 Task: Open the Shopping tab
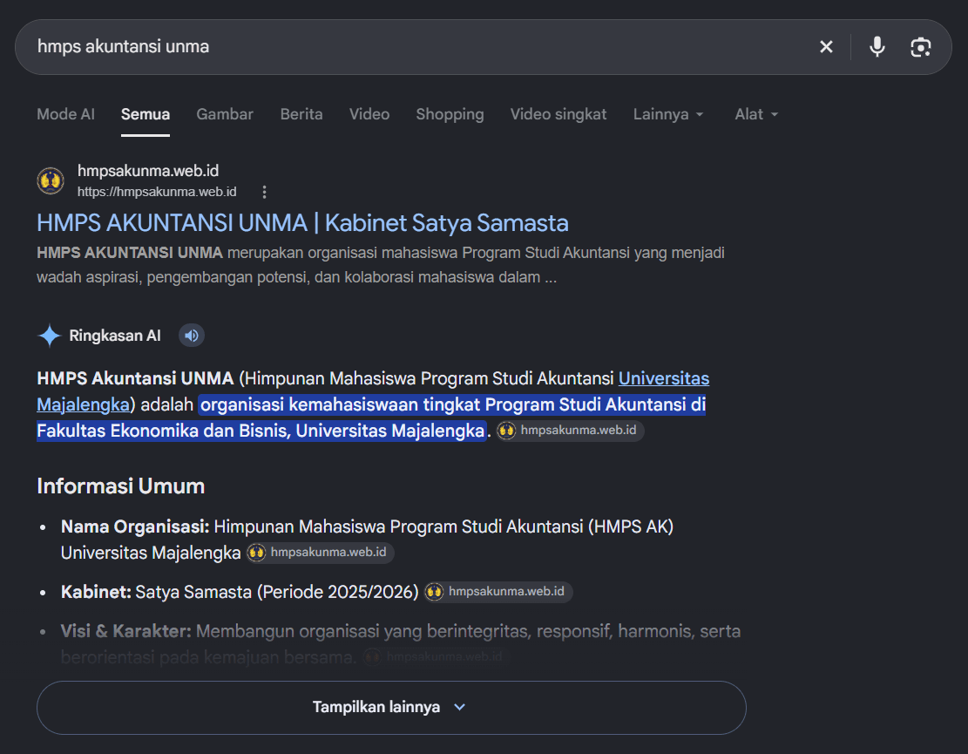tap(450, 114)
